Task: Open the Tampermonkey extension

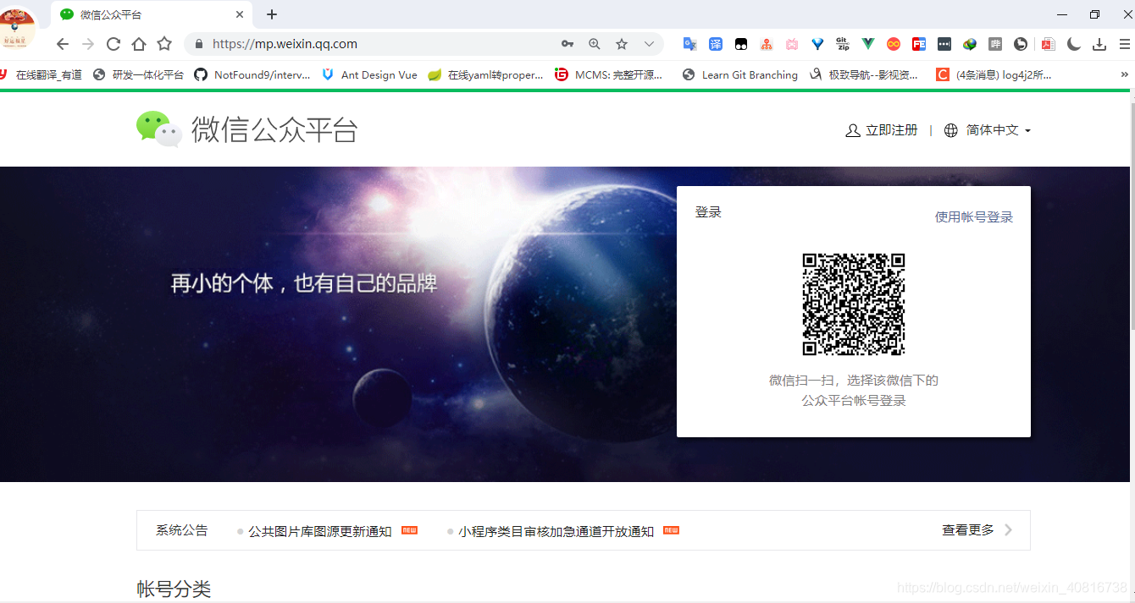Action: click(741, 44)
